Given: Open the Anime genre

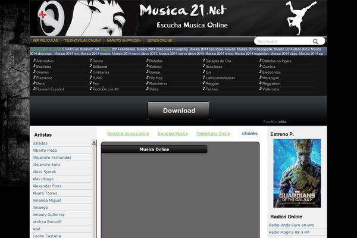Looking at the screenshot, I should (x=98, y=61).
